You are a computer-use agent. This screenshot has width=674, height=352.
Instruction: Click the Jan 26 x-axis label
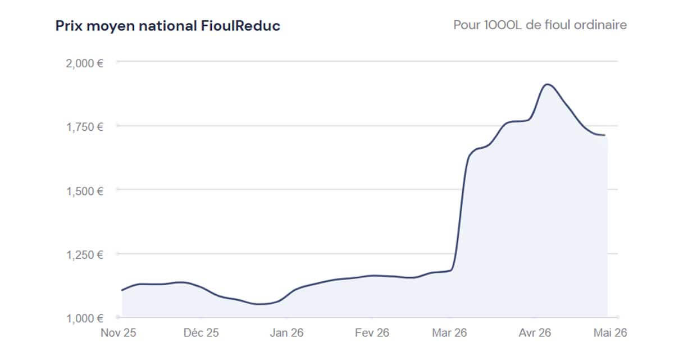click(x=286, y=333)
